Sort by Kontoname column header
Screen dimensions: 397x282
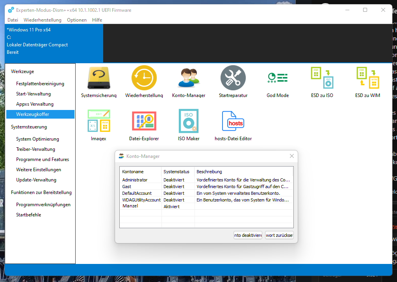(141, 172)
